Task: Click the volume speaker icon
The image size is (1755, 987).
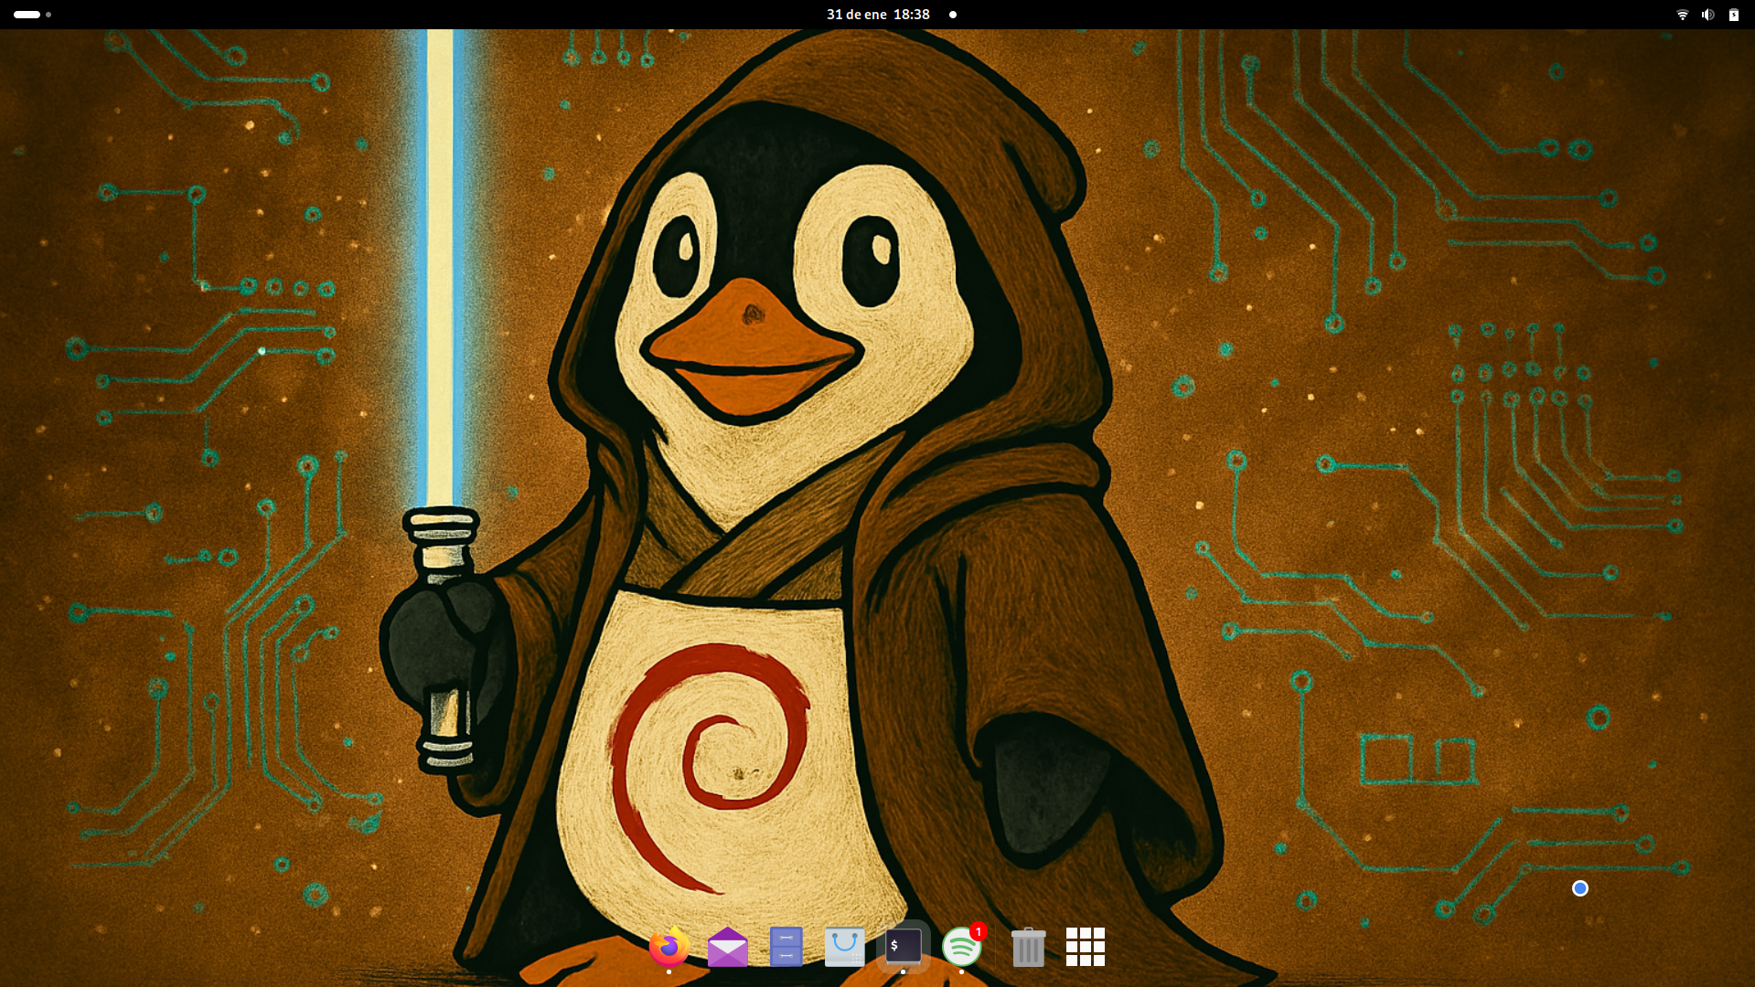Action: click(x=1707, y=15)
